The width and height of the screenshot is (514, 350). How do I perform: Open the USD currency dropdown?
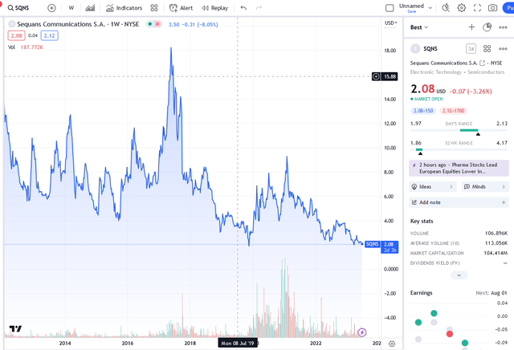[x=391, y=23]
